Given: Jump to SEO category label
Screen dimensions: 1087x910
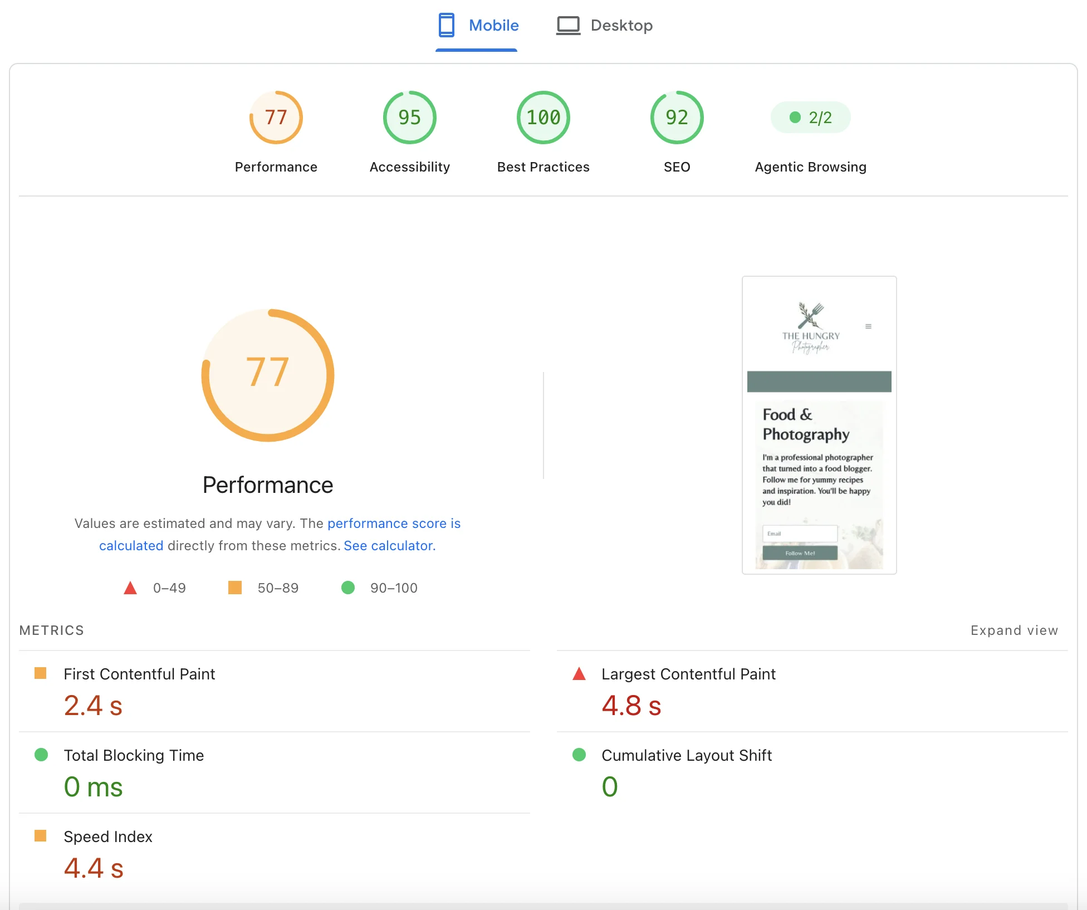Looking at the screenshot, I should (x=677, y=167).
